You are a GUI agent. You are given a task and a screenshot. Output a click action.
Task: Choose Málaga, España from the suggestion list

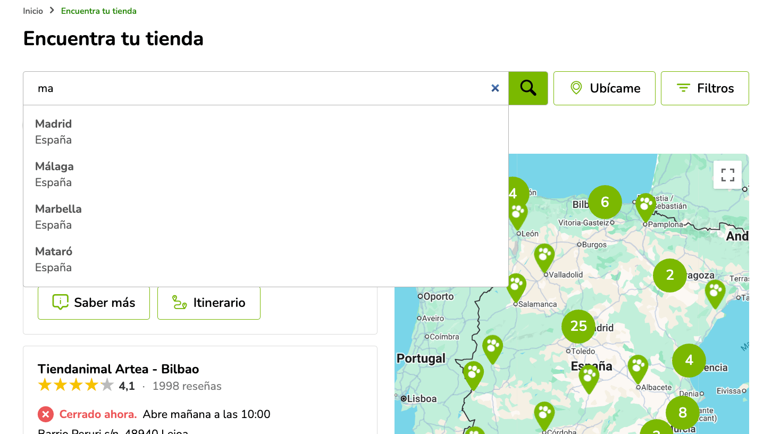tap(54, 173)
